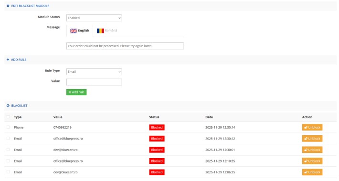Open the Module Status dropdown
The image size is (339, 181).
pyautogui.click(x=94, y=18)
